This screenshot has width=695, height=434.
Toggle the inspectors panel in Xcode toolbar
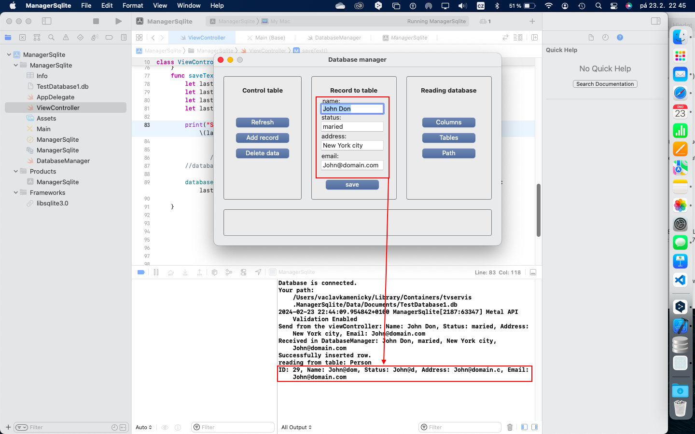tap(655, 21)
